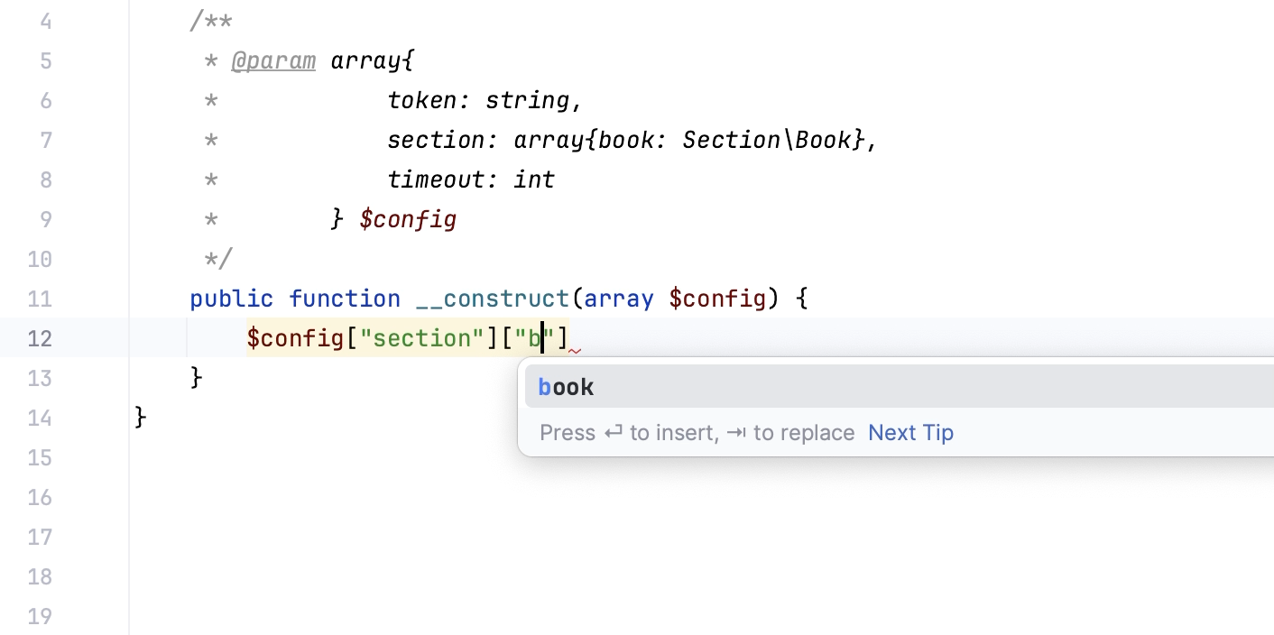
Task: Click the timeout: int docblock entry
Action: (x=471, y=179)
